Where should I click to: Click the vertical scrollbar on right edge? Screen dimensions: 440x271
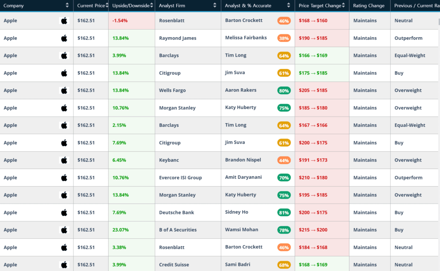tap(438, 23)
